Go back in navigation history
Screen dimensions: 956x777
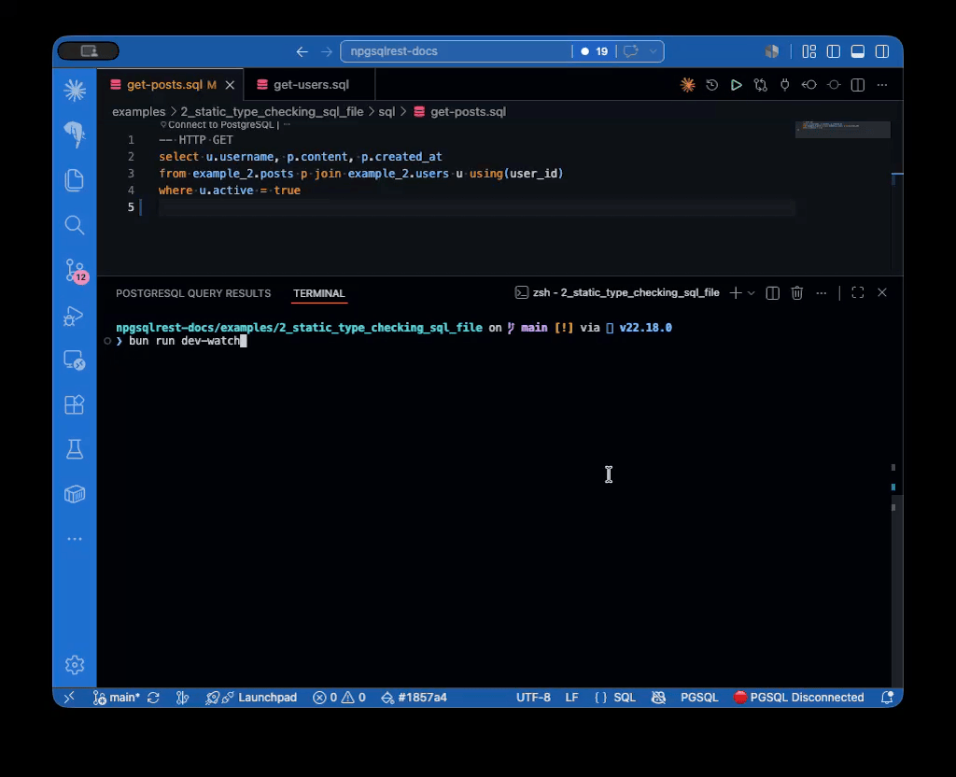(x=302, y=52)
